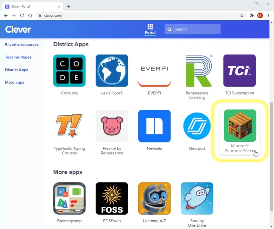The height and width of the screenshot is (229, 274).
Task: Jump to Favorite resources section
Action: pyautogui.click(x=22, y=45)
